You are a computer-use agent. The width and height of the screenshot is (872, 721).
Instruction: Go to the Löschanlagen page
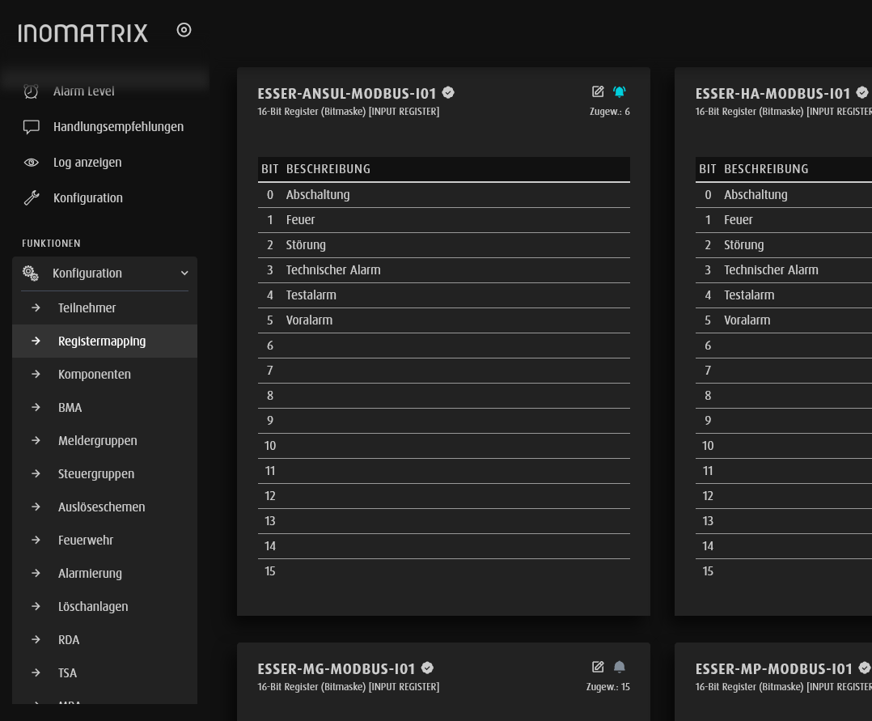(x=93, y=607)
